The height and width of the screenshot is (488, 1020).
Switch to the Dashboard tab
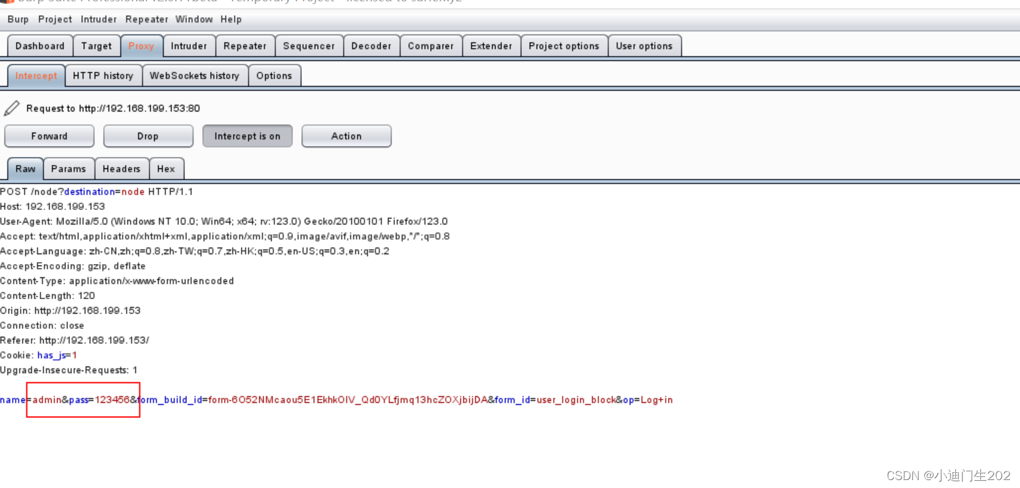(x=40, y=46)
